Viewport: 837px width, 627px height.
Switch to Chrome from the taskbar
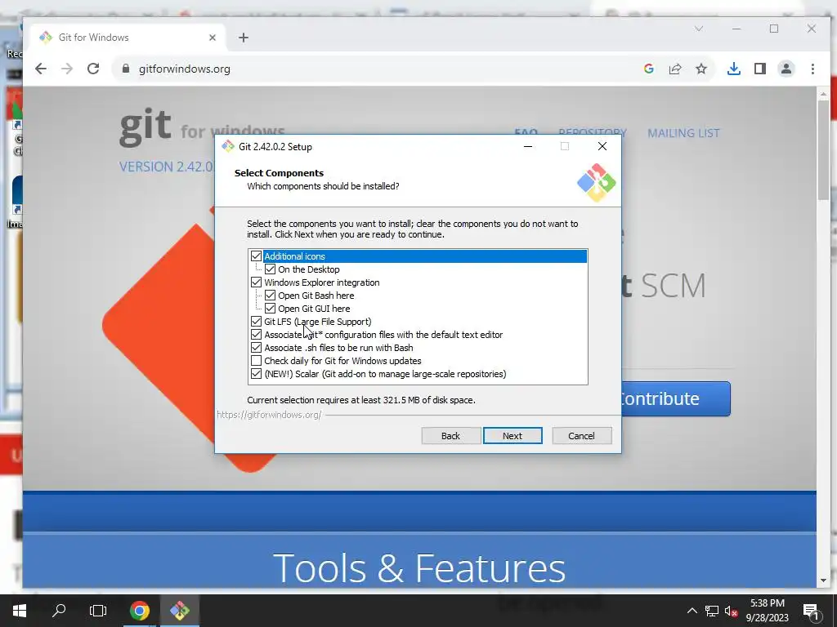coord(140,611)
